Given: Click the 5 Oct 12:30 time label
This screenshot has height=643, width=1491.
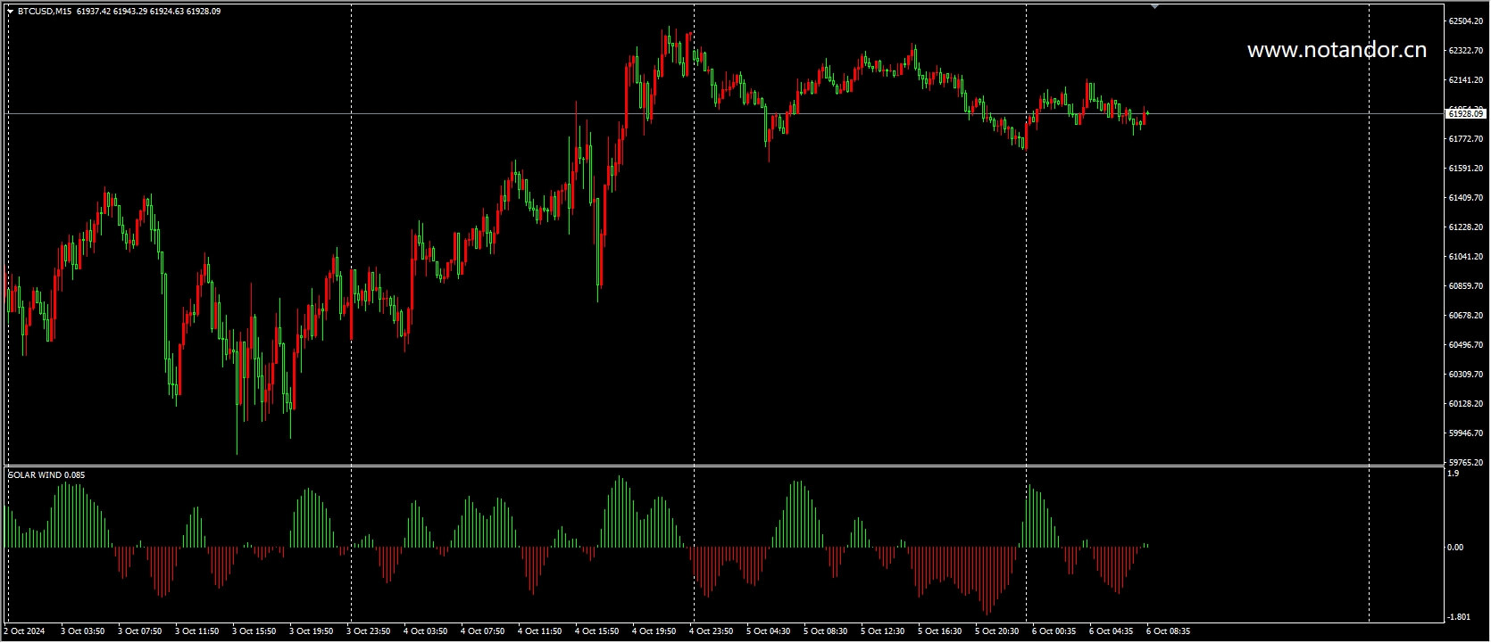Looking at the screenshot, I should pyautogui.click(x=882, y=631).
